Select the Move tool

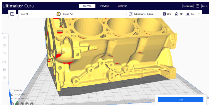[4, 38]
